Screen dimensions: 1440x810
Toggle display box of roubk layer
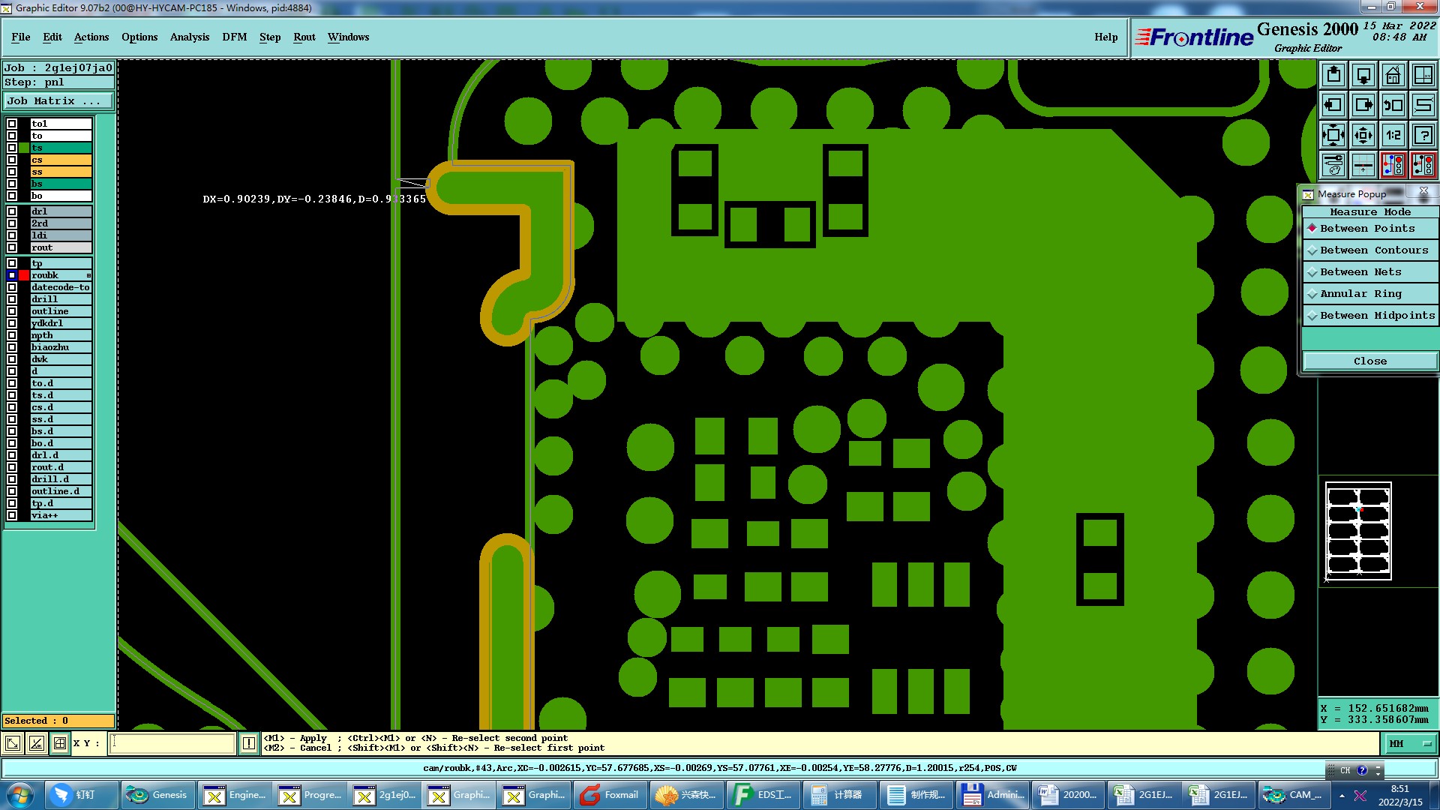coord(12,275)
